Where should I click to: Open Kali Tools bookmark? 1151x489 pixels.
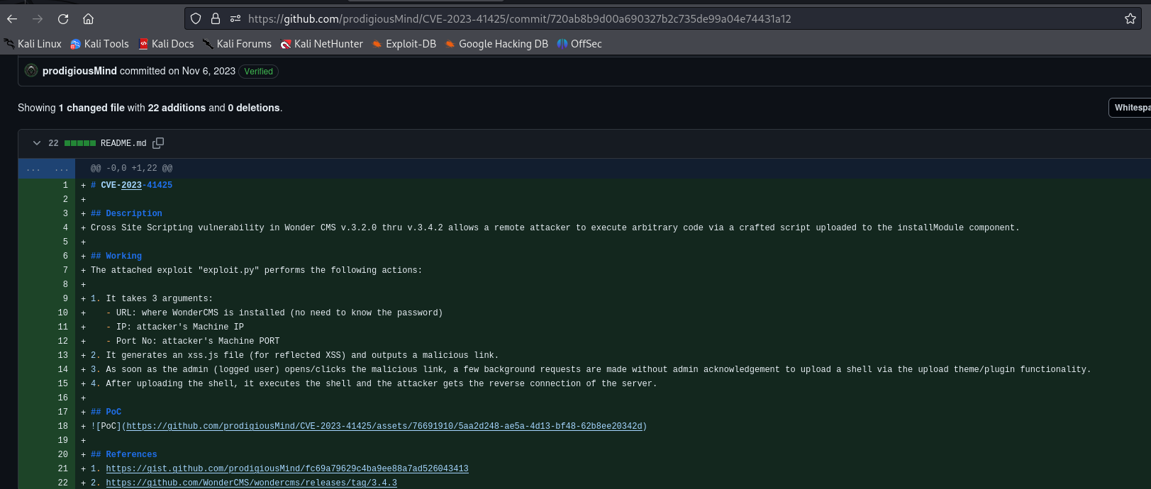point(99,44)
